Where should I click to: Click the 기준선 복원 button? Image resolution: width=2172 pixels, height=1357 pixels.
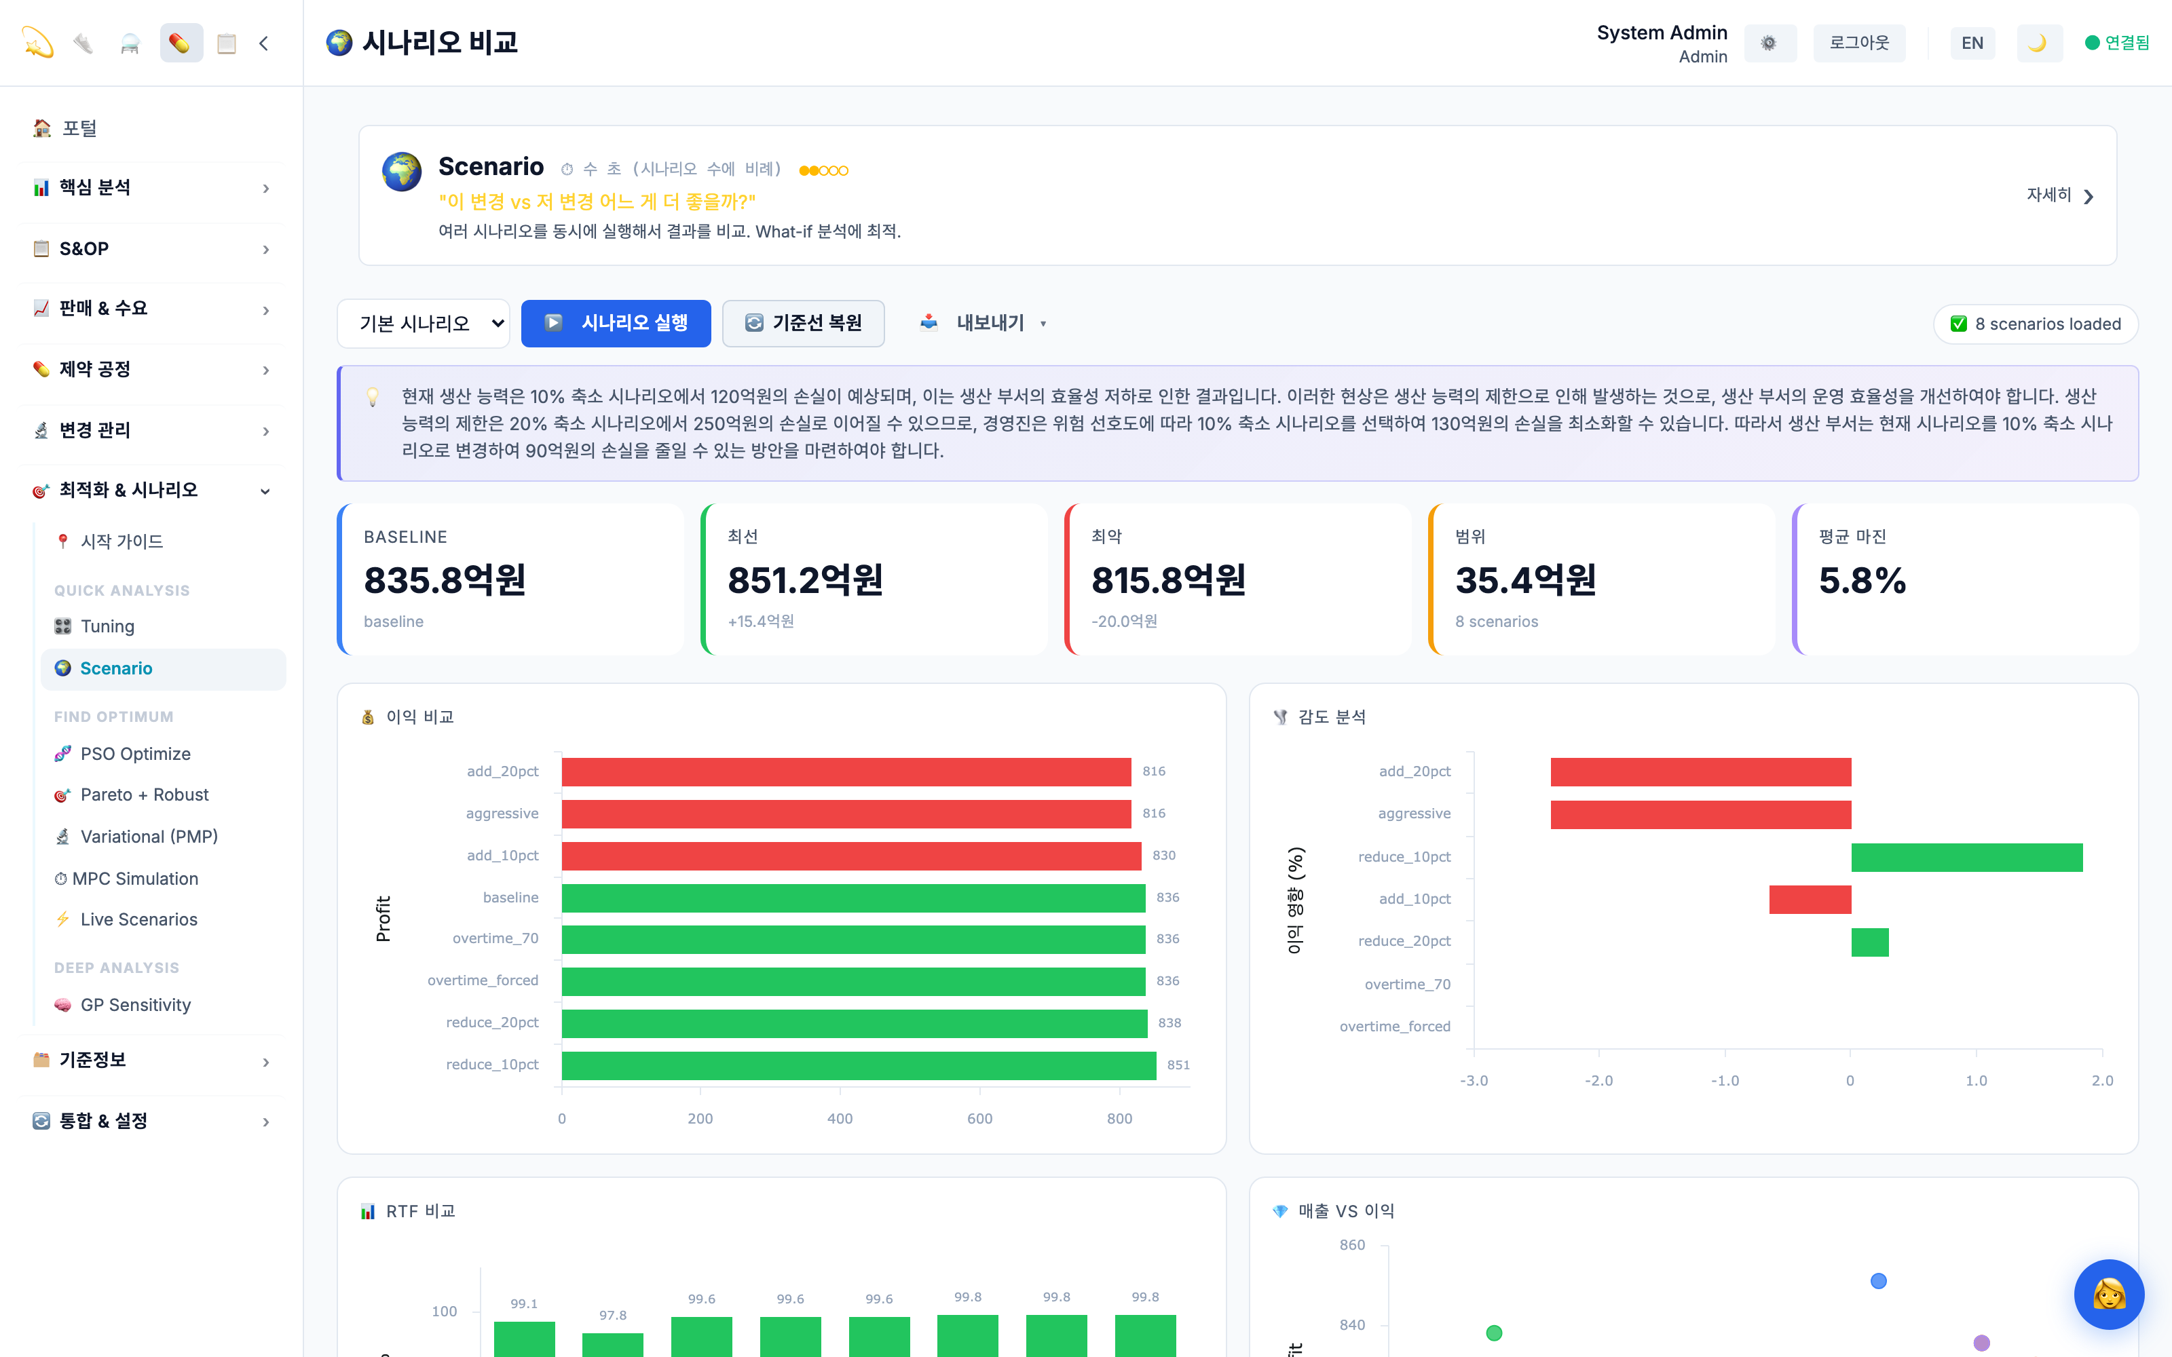(x=803, y=323)
